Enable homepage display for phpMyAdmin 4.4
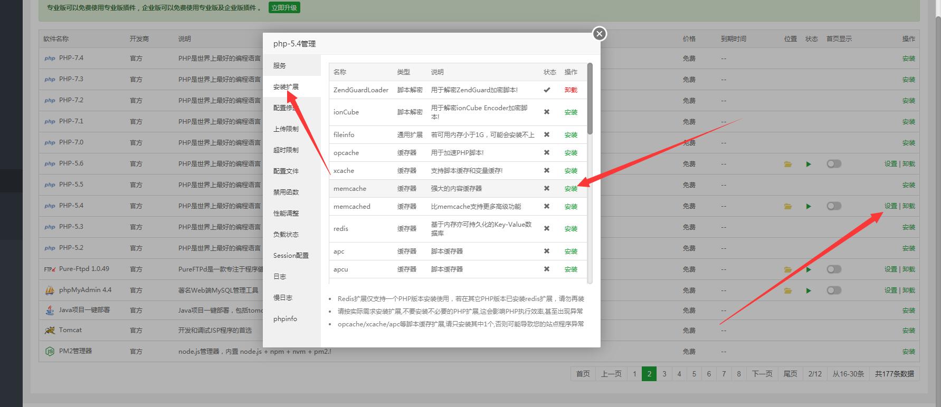The height and width of the screenshot is (407, 941). click(x=834, y=290)
